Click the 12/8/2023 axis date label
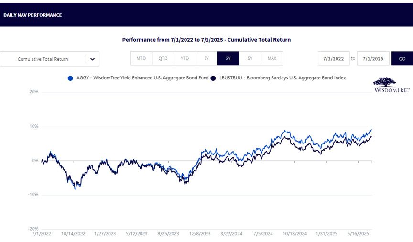Image resolution: width=413 pixels, height=242 pixels. coord(200,234)
